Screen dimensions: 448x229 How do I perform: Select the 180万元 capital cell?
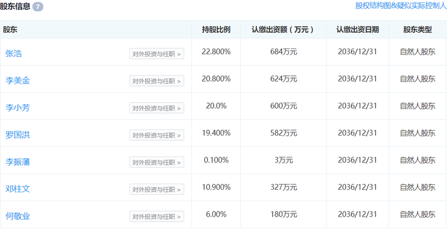pos(284,215)
